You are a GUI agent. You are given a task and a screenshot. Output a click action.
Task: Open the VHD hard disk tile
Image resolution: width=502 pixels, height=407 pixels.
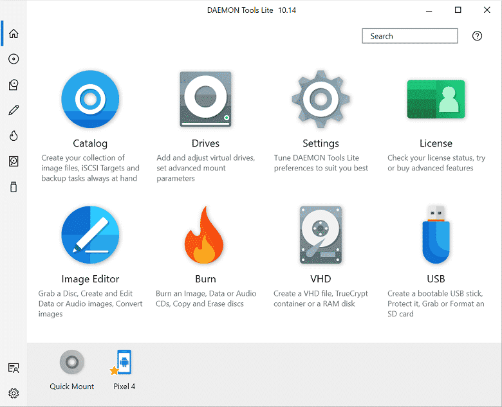pyautogui.click(x=321, y=235)
